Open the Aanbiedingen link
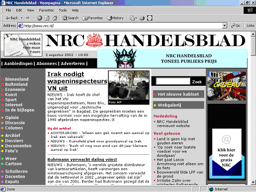 click(18, 64)
